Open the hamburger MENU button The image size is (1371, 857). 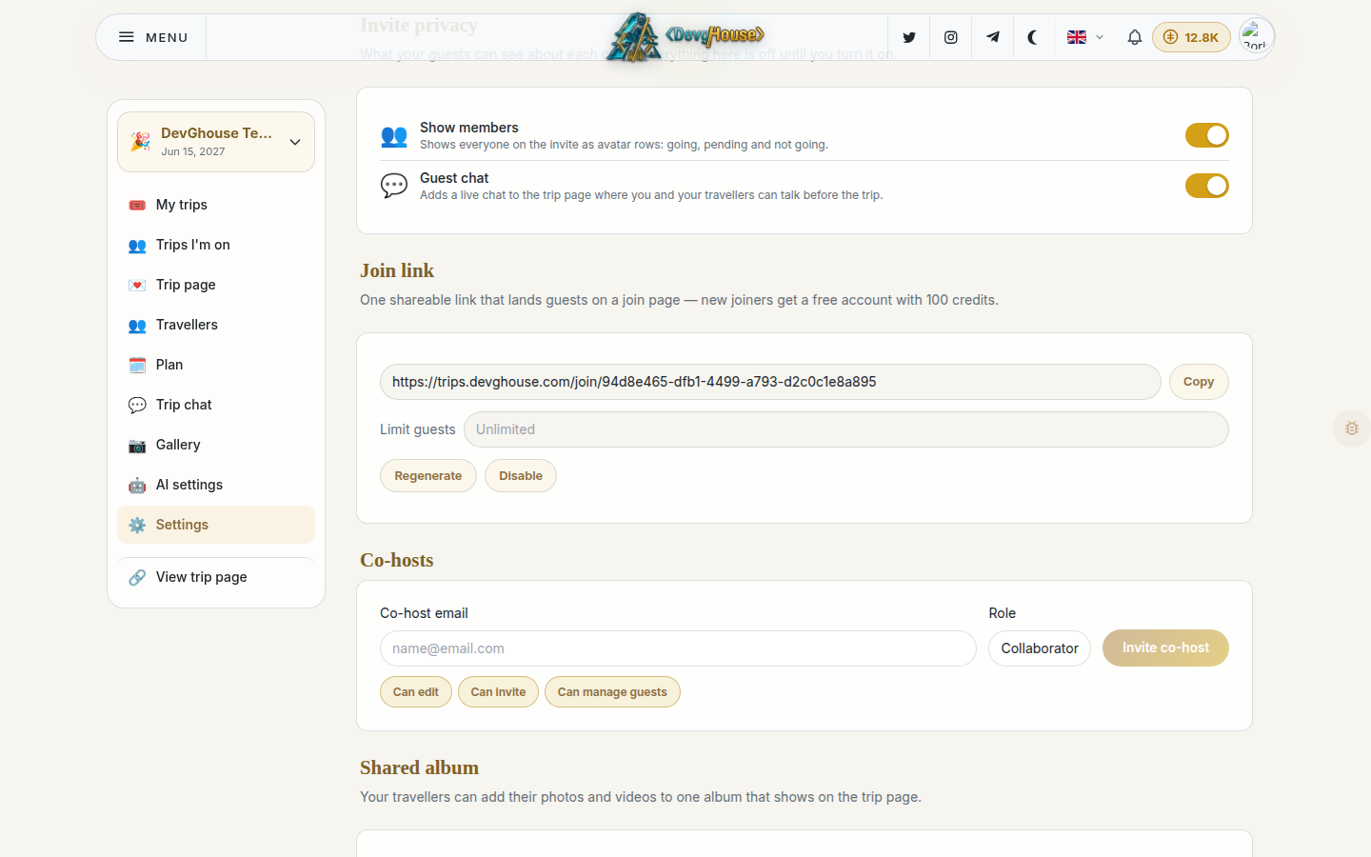click(152, 37)
